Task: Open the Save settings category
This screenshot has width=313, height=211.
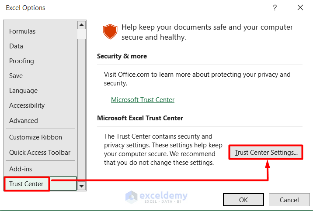Action: 16,76
